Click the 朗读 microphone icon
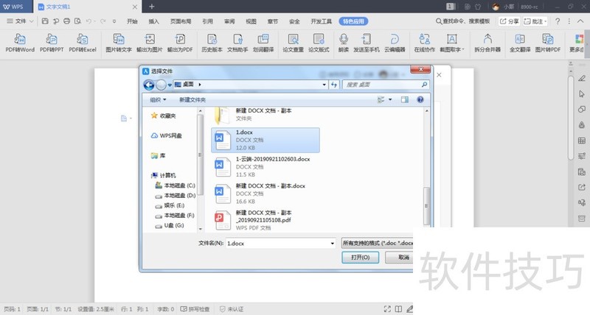This screenshot has height=315, width=590. (x=344, y=39)
